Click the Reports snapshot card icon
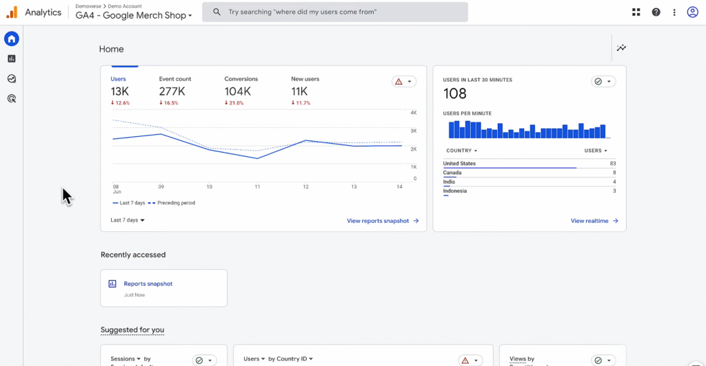The image size is (706, 366). click(x=112, y=284)
